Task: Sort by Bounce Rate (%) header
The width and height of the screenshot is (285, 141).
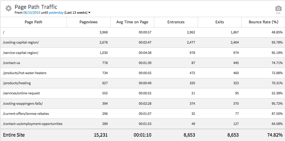Action: pyautogui.click(x=263, y=22)
